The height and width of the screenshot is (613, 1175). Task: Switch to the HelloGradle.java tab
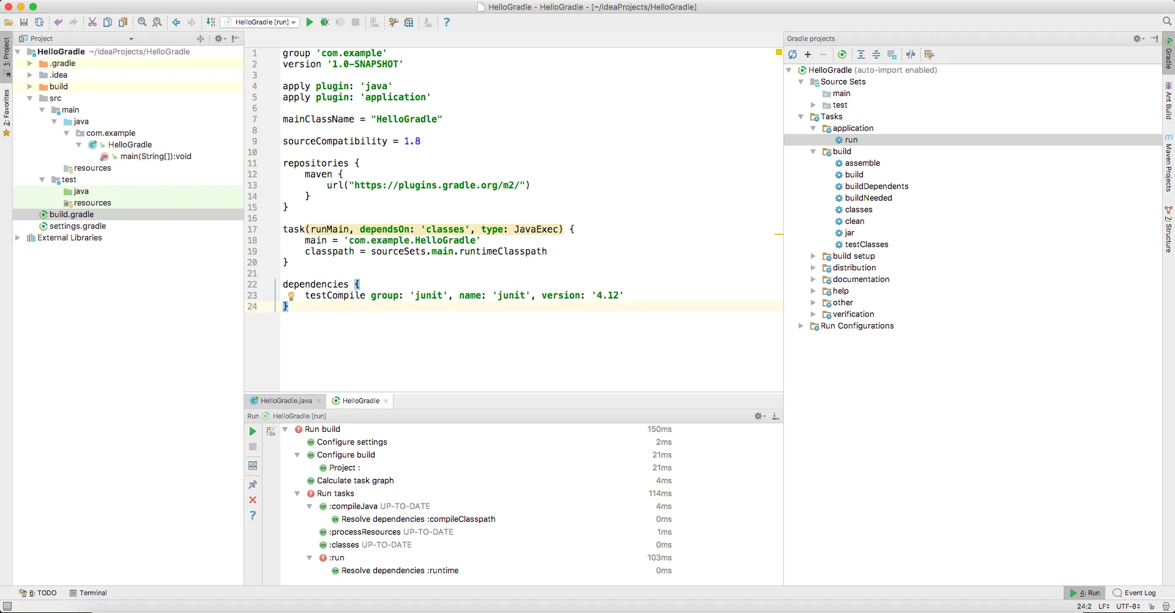(285, 401)
